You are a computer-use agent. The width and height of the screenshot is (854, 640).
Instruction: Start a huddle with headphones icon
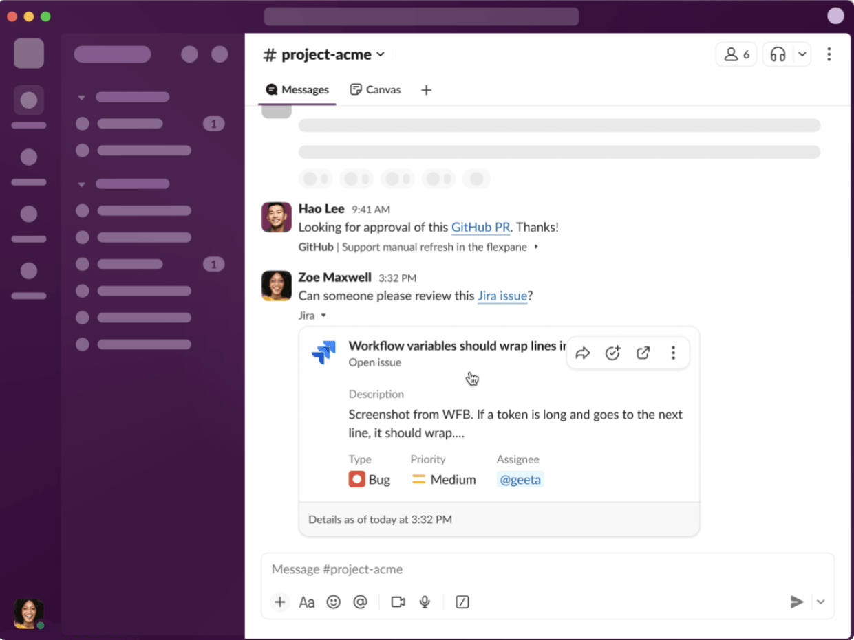pyautogui.click(x=778, y=54)
